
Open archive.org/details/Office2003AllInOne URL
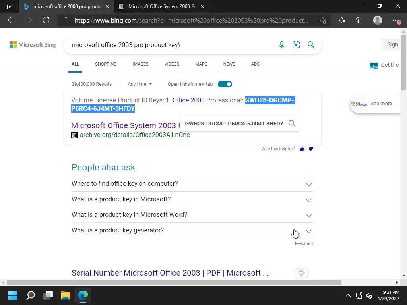(x=135, y=135)
